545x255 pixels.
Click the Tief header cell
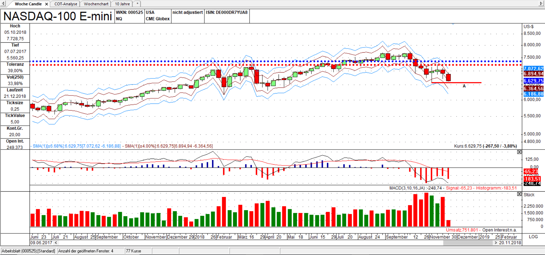(15, 45)
